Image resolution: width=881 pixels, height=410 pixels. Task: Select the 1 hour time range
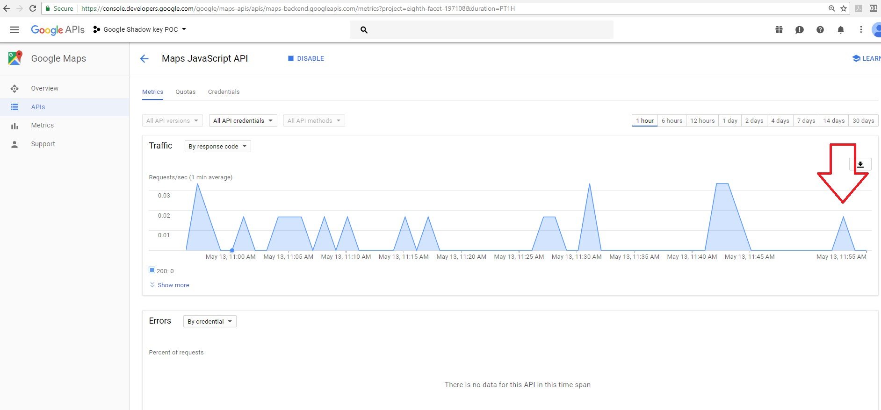pos(645,120)
